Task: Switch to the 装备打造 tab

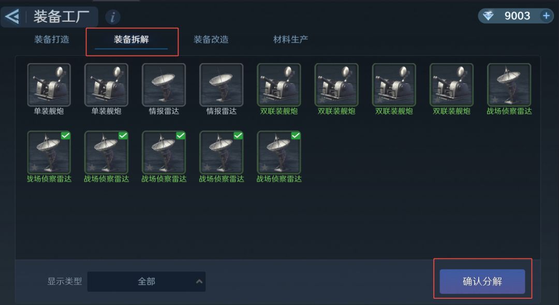Action: click(x=52, y=39)
